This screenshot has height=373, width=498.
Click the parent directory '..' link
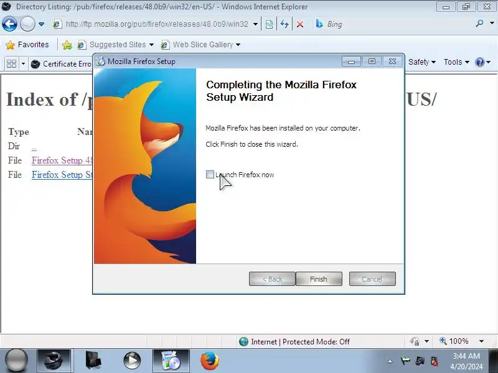coord(34,147)
